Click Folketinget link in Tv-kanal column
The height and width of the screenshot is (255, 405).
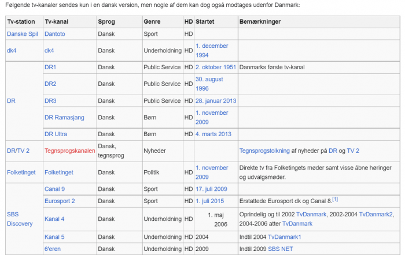(59, 172)
